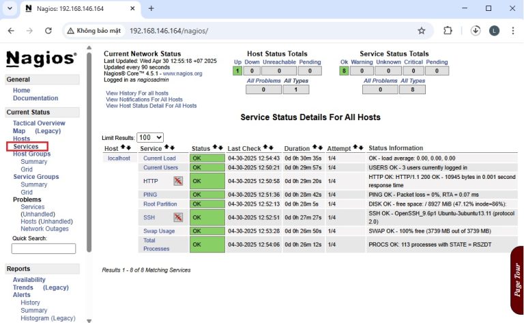Click the green Up host count cell

[237, 70]
